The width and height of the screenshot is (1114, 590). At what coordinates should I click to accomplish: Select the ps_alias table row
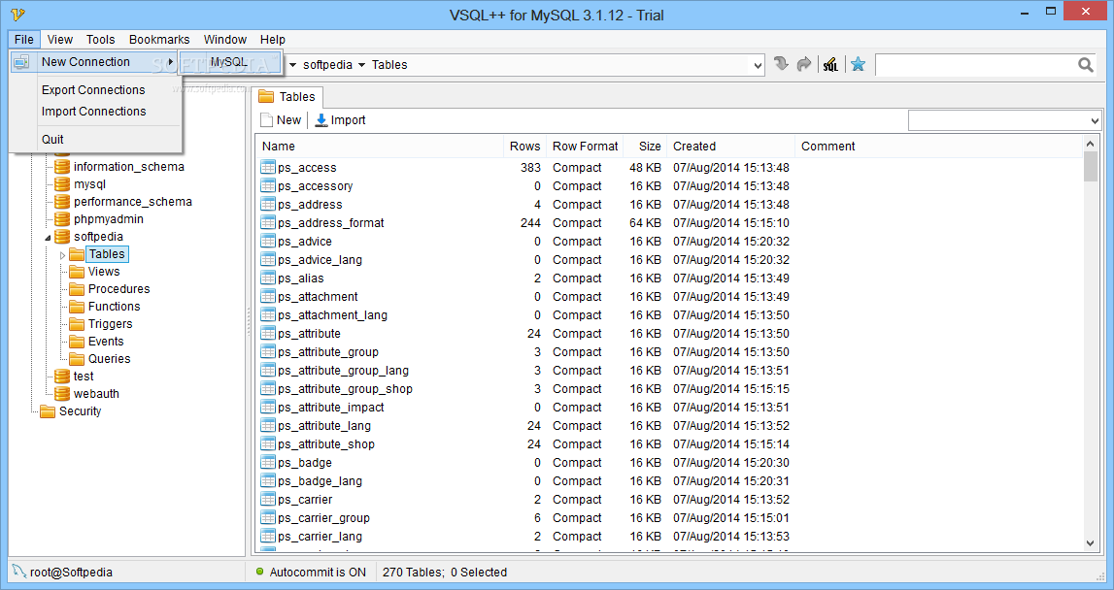pos(670,278)
